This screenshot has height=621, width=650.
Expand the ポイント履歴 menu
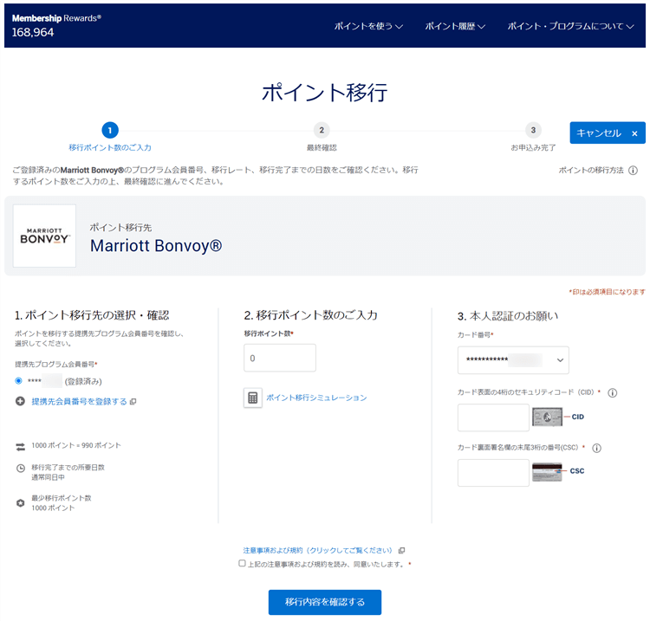click(x=455, y=26)
